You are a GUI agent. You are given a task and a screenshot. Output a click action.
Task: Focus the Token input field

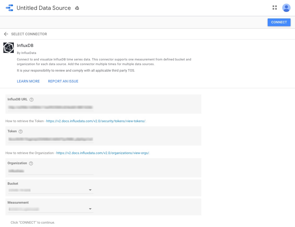51,139
